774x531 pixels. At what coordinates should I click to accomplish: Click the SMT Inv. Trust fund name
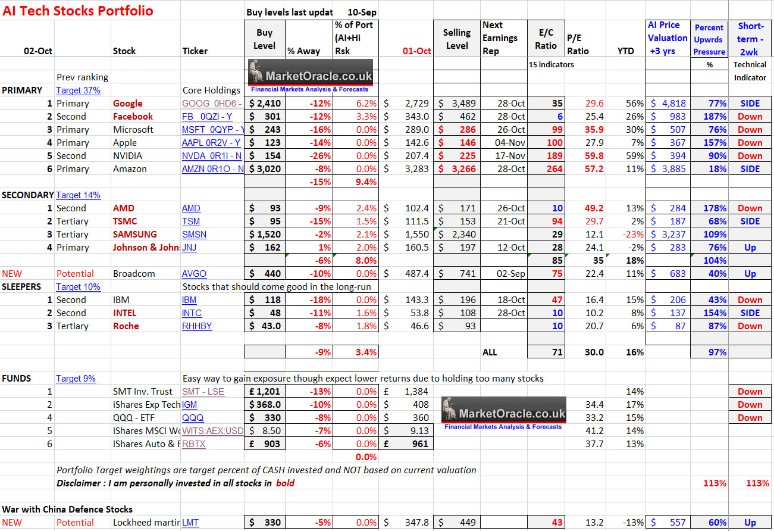click(x=143, y=392)
